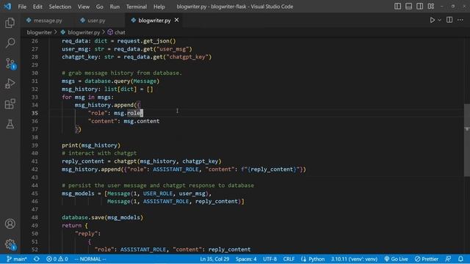Click line number 41 in the gutter
The width and height of the screenshot is (470, 264).
[x=35, y=161]
